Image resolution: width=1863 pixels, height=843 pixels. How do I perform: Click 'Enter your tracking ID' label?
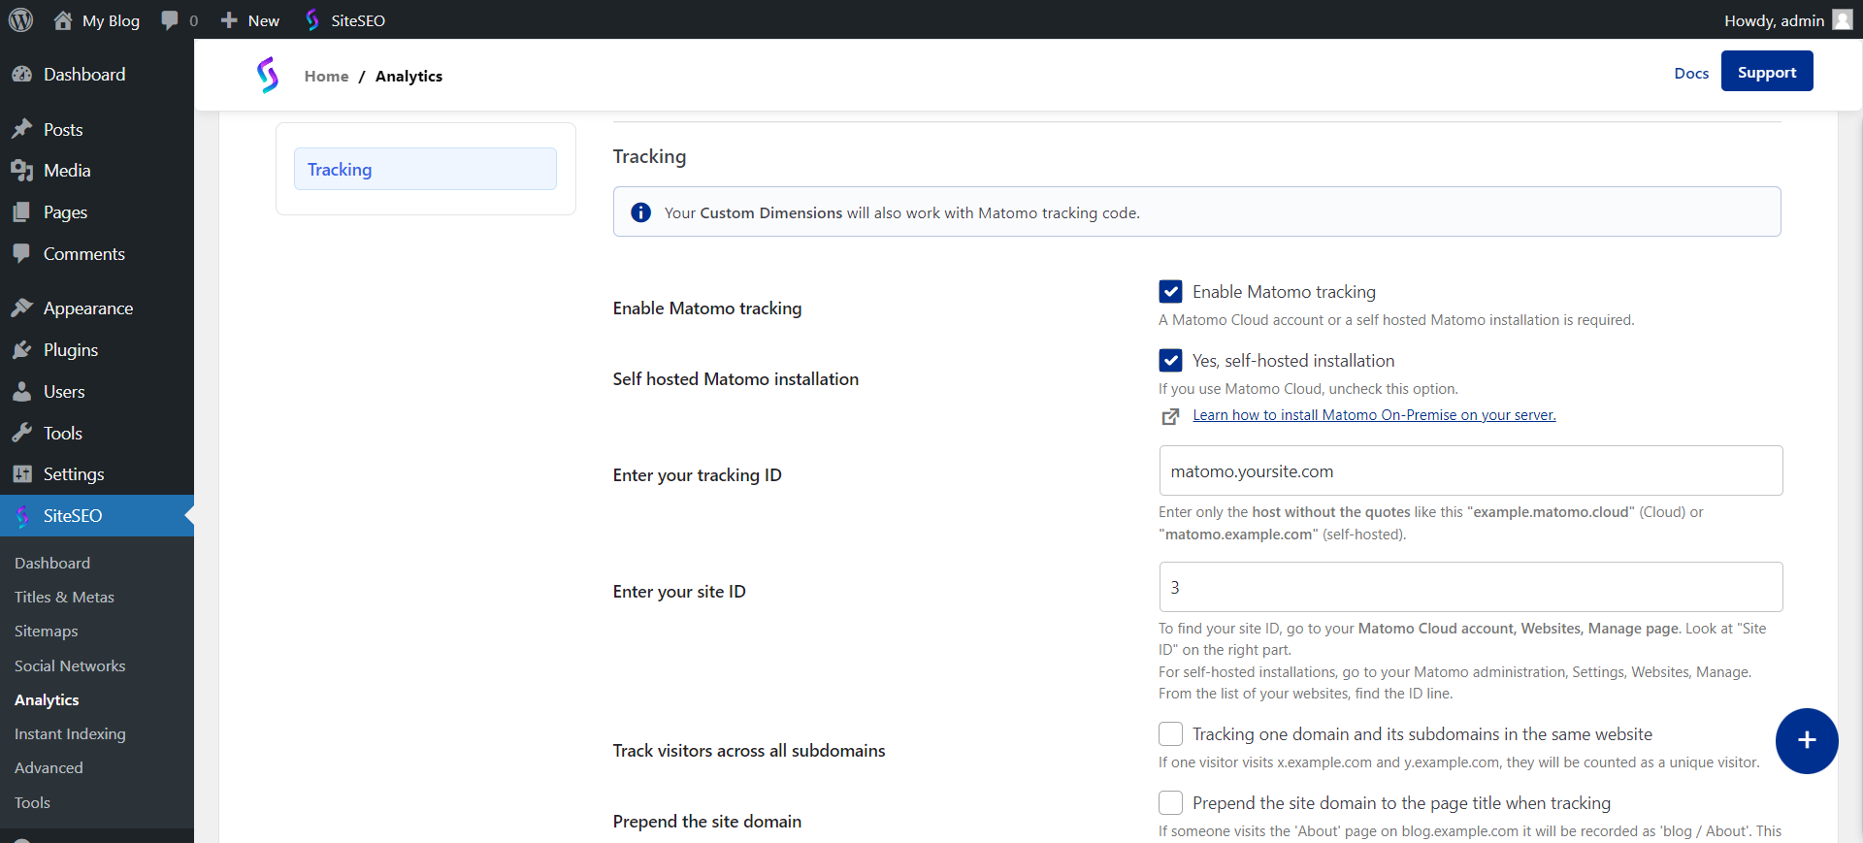click(x=697, y=475)
